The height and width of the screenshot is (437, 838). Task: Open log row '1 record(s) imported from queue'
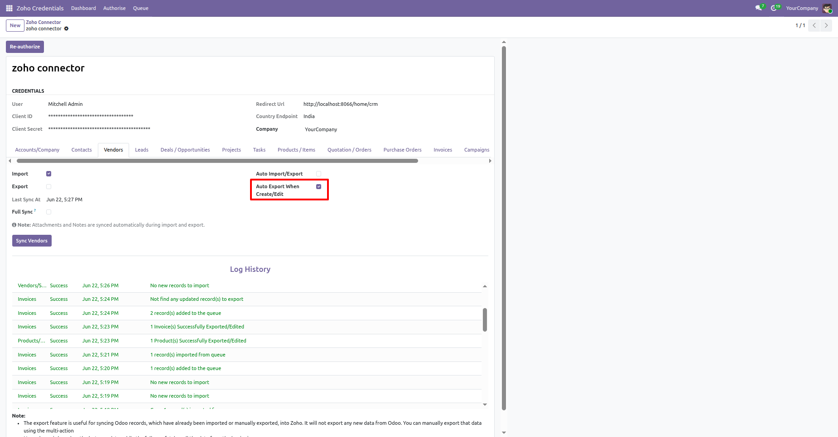247,355
